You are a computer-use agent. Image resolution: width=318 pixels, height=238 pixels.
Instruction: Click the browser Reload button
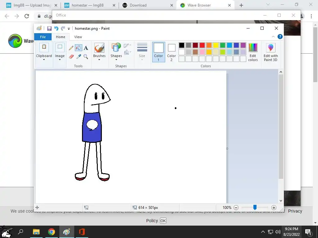27,16
